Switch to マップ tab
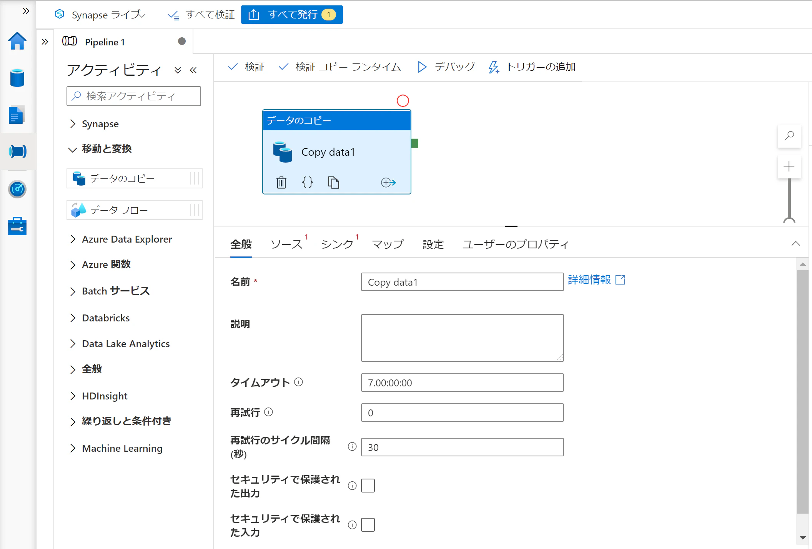 388,245
